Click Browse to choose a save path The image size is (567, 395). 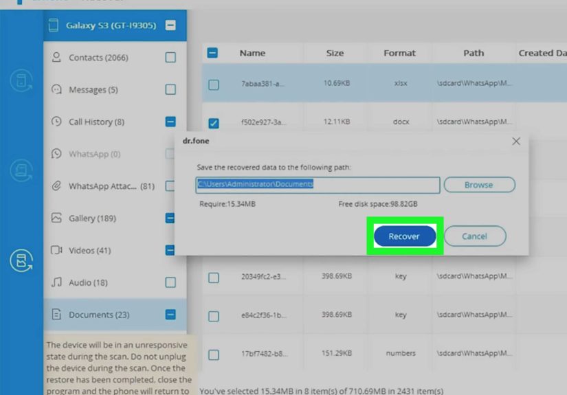(479, 185)
